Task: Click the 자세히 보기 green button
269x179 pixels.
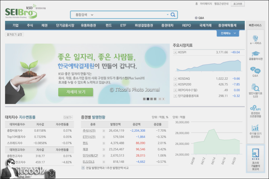Action: pos(76,92)
